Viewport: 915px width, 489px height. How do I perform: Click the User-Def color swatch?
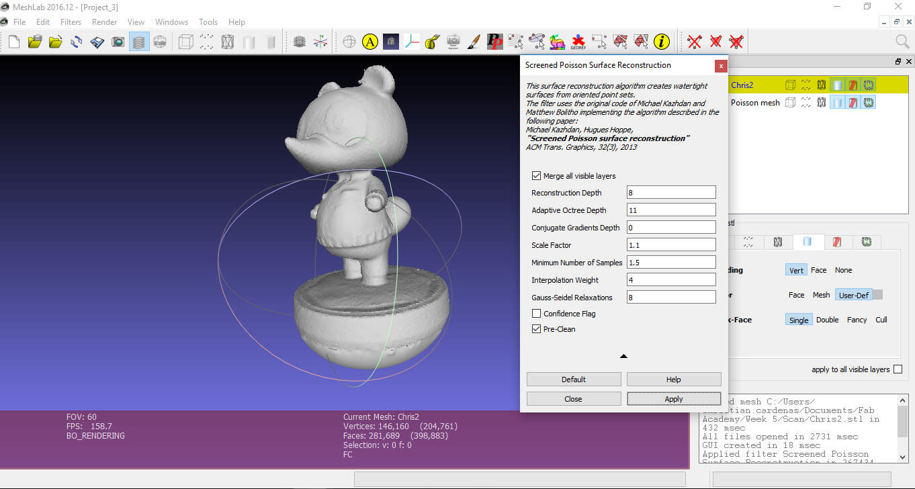click(877, 295)
